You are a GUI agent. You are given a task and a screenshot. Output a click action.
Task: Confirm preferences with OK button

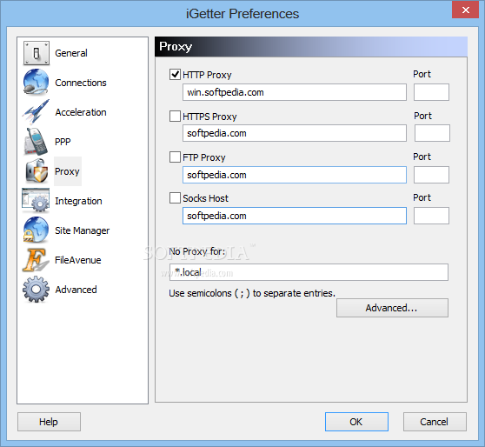pos(356,422)
